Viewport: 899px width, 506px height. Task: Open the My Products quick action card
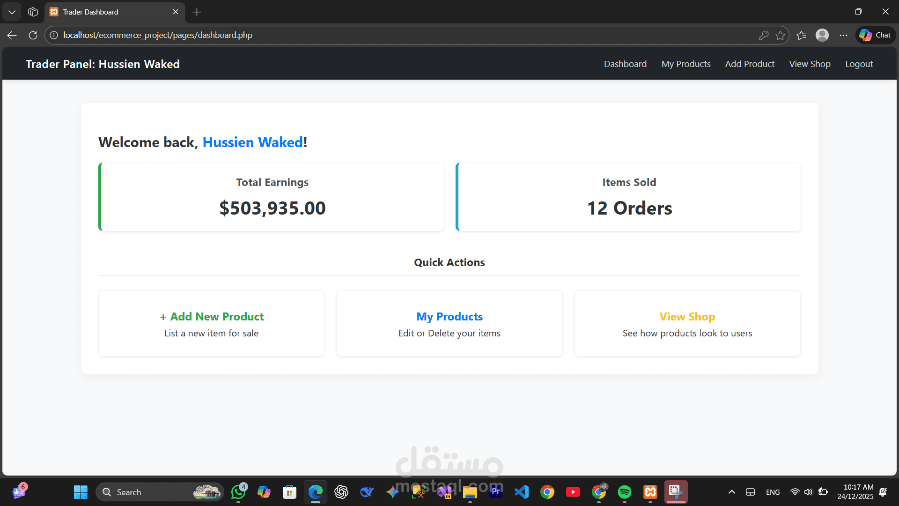pyautogui.click(x=449, y=323)
